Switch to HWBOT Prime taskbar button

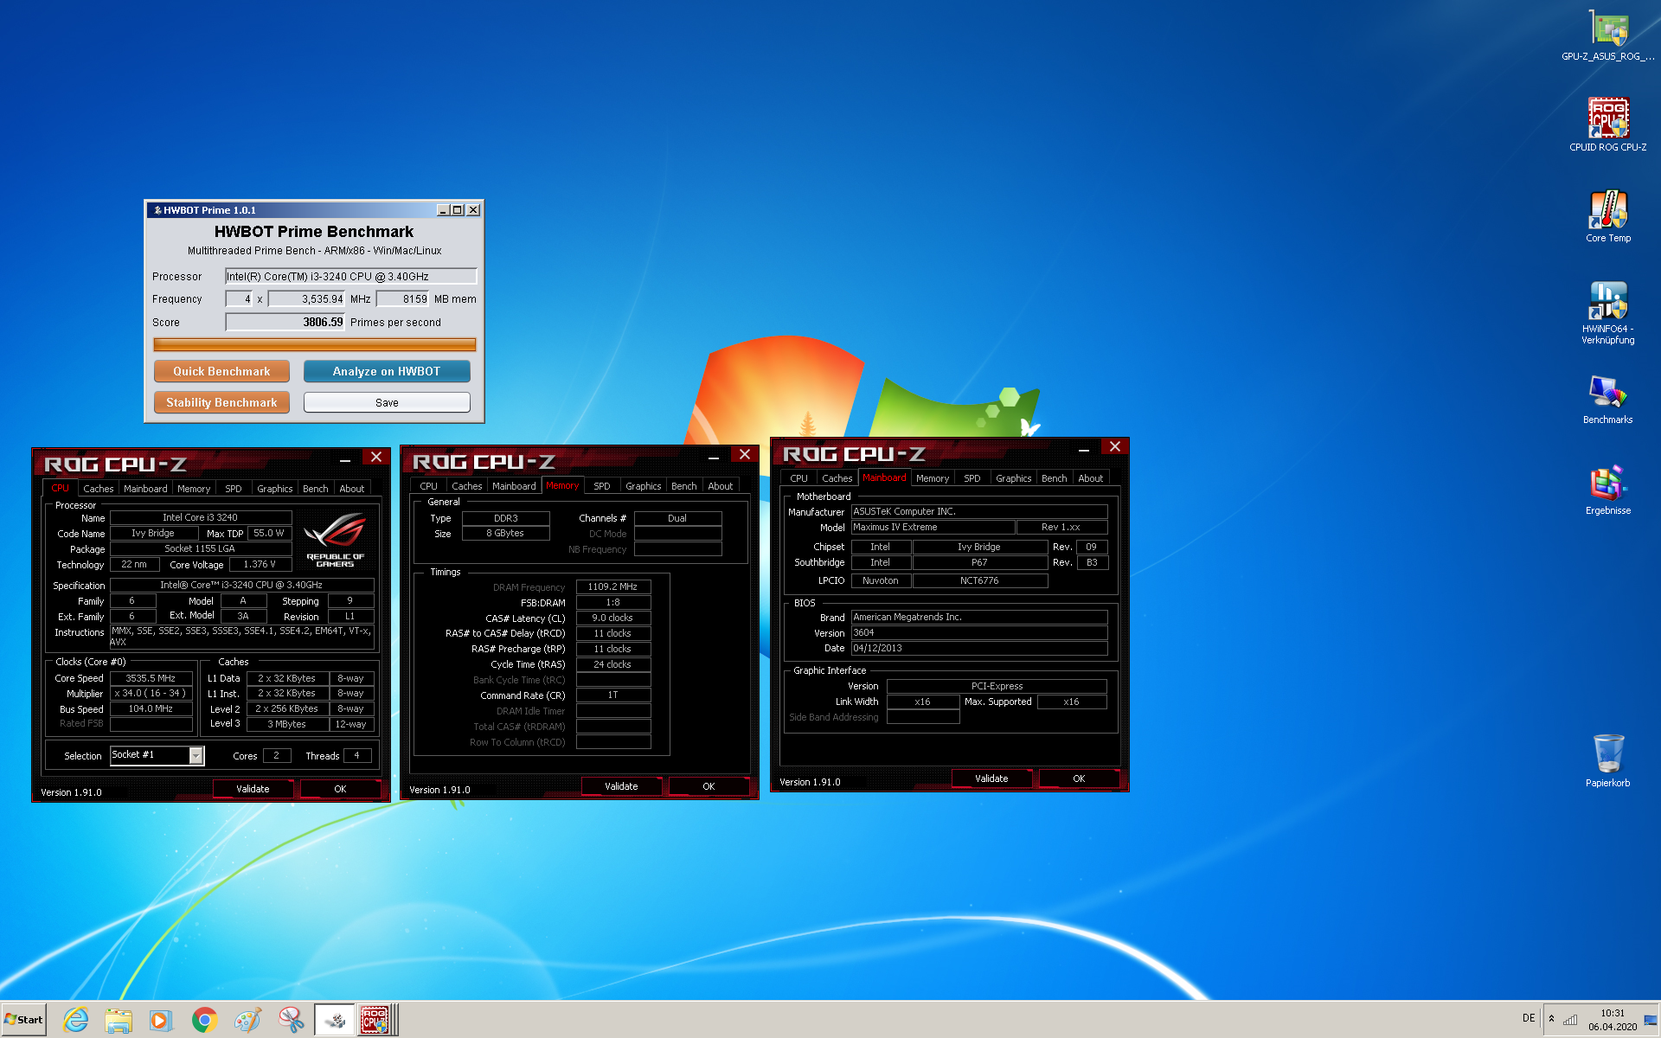pos(335,1020)
